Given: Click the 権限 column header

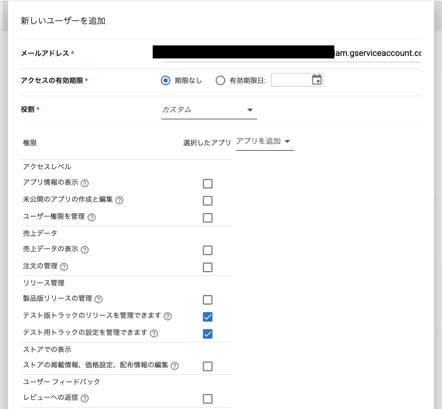Looking at the screenshot, I should (30, 143).
